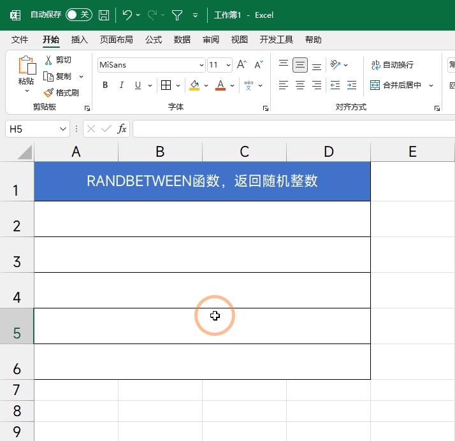This screenshot has height=441, width=455.
Task: Increase indent icon
Action: 352,85
